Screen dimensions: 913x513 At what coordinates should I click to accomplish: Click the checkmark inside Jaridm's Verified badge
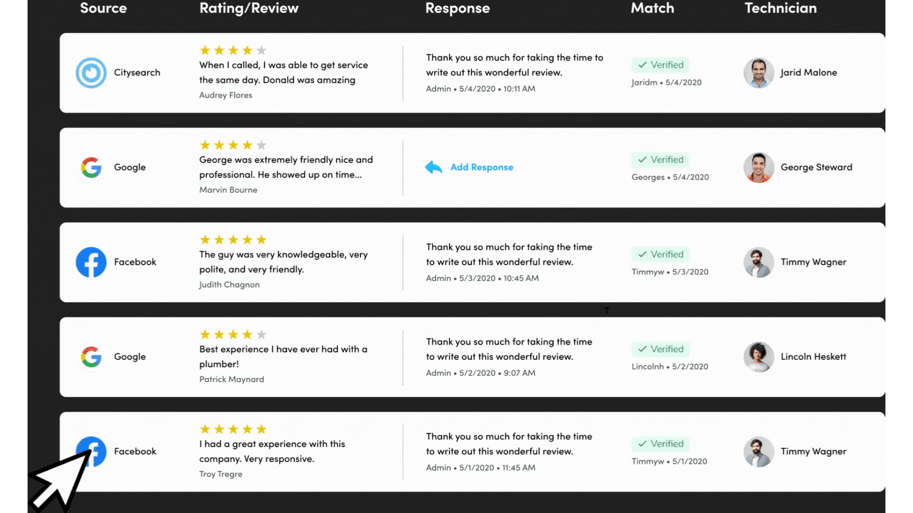click(642, 65)
